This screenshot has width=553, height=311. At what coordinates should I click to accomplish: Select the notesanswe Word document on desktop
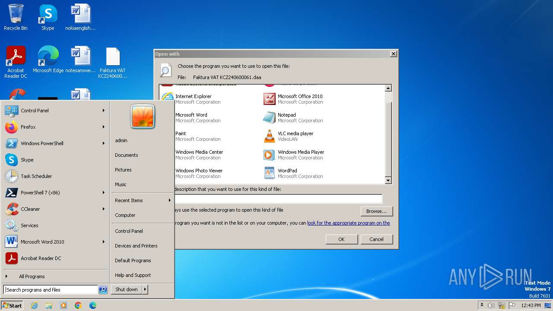(80, 60)
